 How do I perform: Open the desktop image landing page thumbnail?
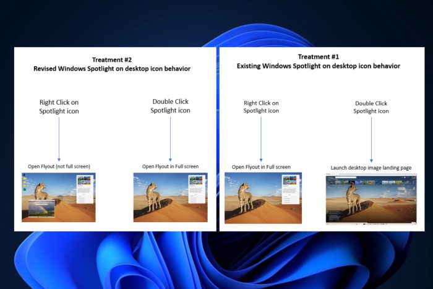[371, 199]
